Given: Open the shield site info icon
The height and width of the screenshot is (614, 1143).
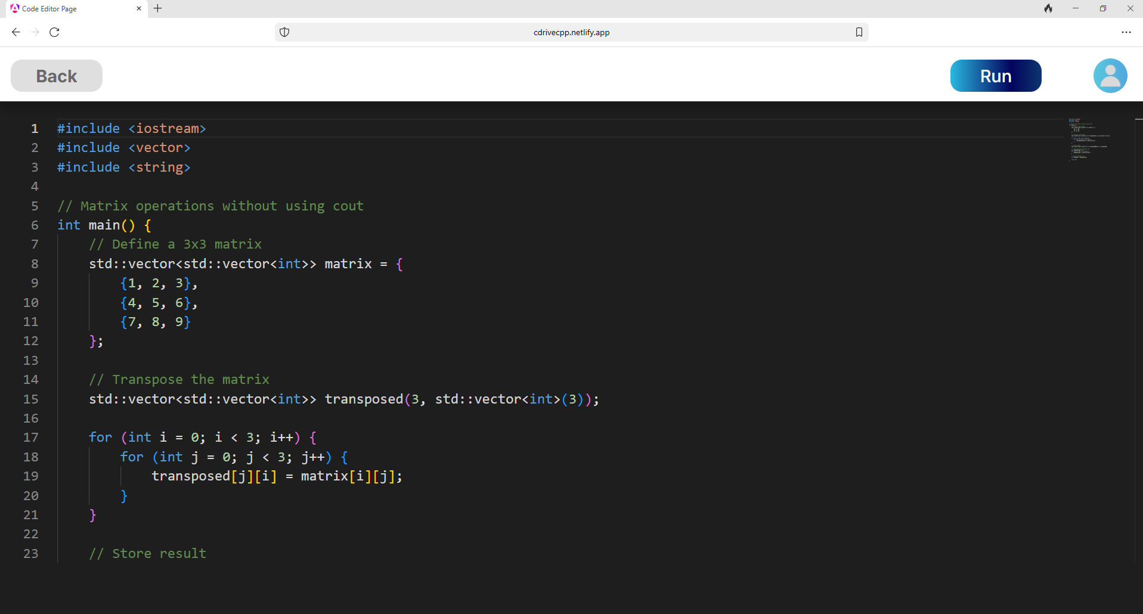Looking at the screenshot, I should pyautogui.click(x=284, y=32).
